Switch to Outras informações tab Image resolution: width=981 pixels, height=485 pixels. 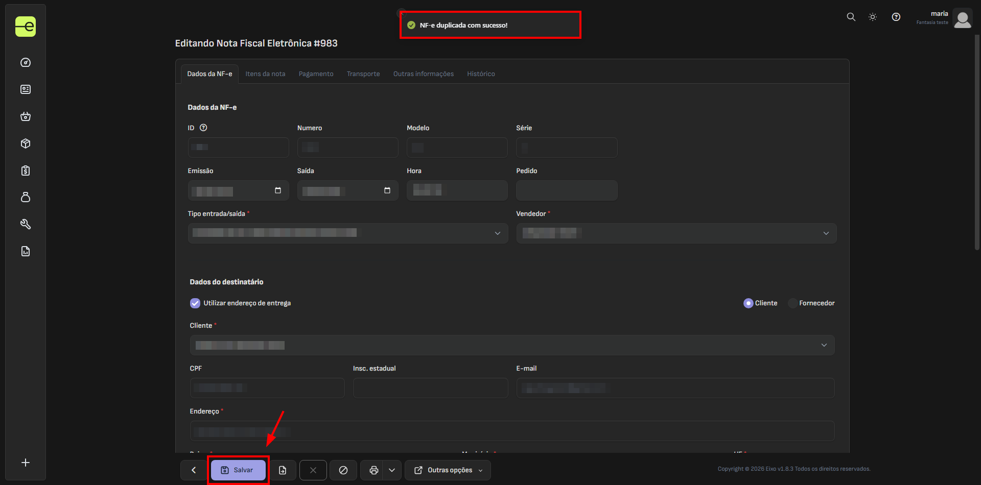tap(424, 74)
